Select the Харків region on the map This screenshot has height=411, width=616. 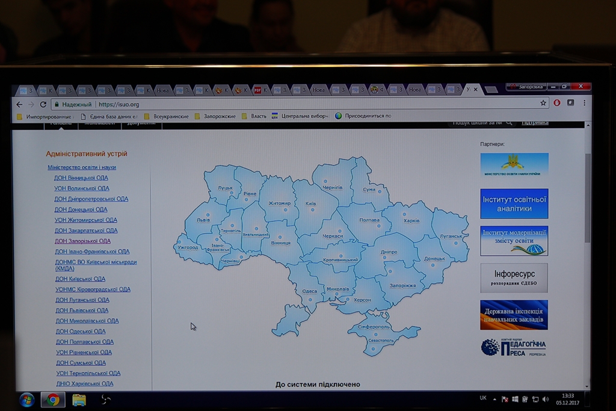[x=411, y=221]
